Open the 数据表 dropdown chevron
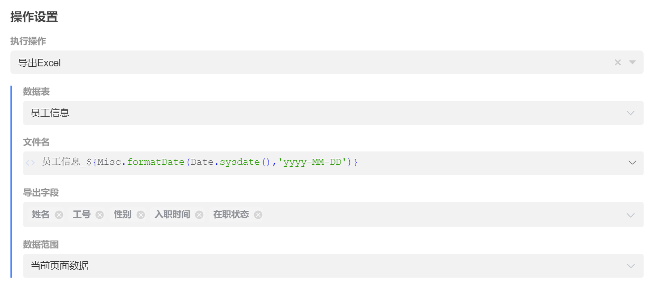Image resolution: width=654 pixels, height=292 pixels. [x=631, y=113]
